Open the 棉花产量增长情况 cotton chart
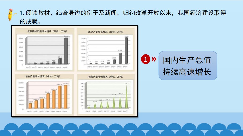The height and width of the screenshot is (136, 243). pyautogui.click(x=106, y=94)
